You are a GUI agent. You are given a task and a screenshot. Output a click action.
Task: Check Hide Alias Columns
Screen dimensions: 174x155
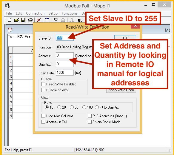43,116
